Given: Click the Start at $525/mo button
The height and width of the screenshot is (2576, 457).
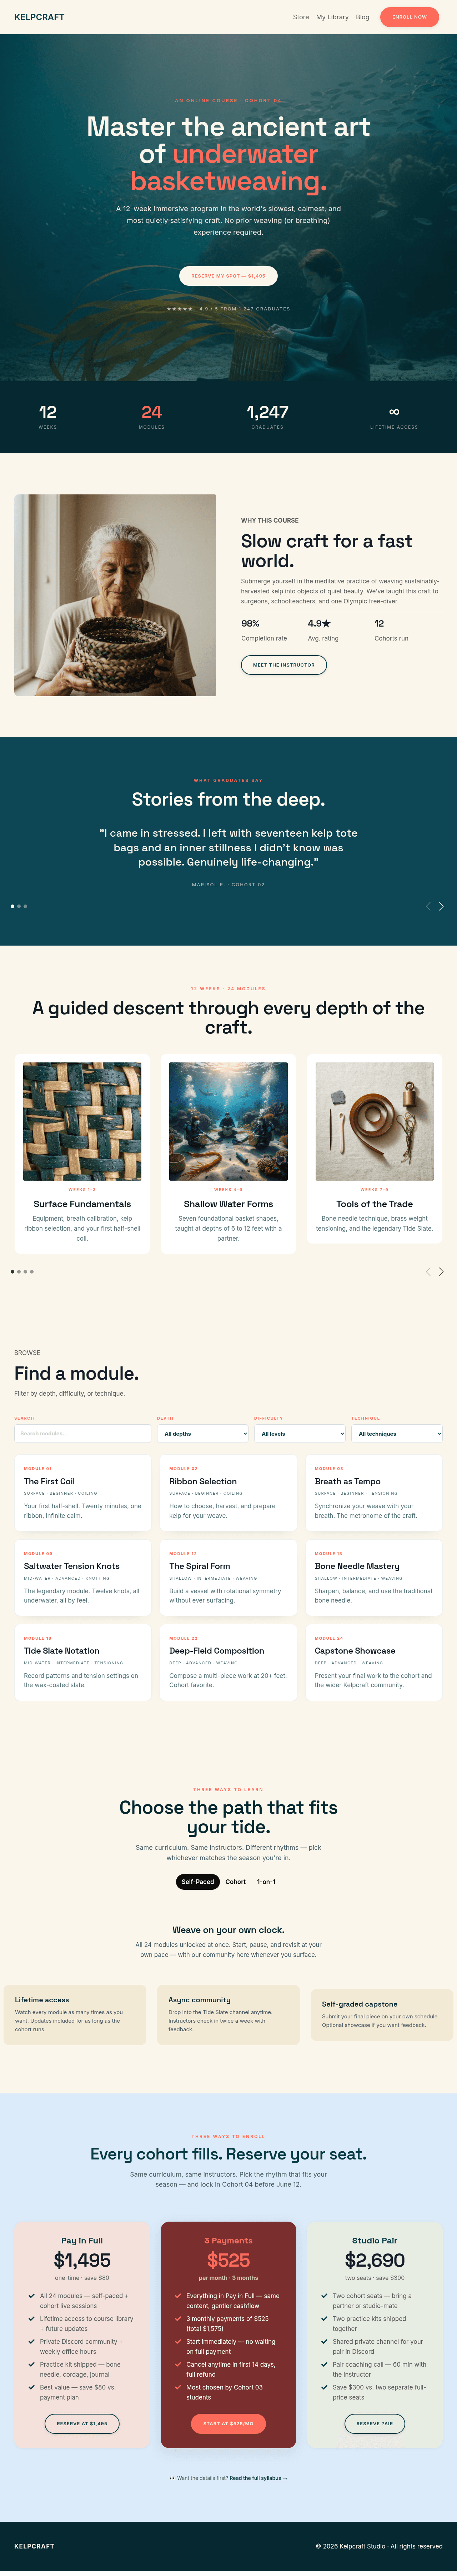Looking at the screenshot, I should pyautogui.click(x=228, y=2424).
